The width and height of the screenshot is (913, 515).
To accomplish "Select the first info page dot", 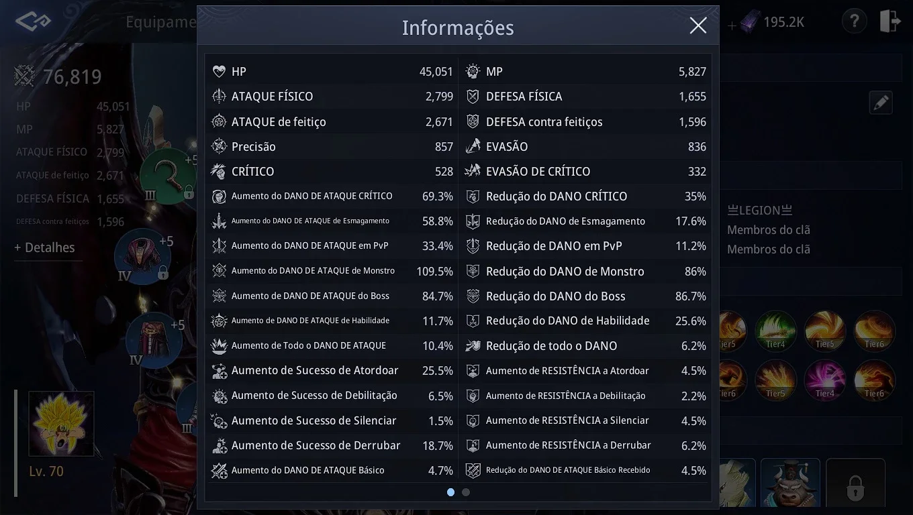I will pyautogui.click(x=450, y=492).
